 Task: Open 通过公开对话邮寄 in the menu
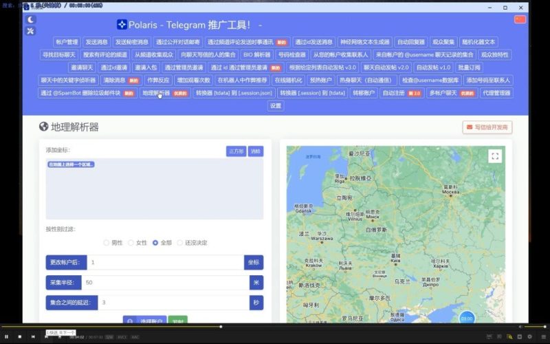point(178,42)
